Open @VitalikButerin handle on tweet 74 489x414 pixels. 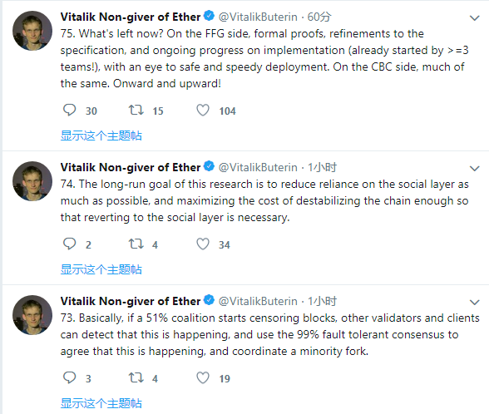pyautogui.click(x=258, y=167)
